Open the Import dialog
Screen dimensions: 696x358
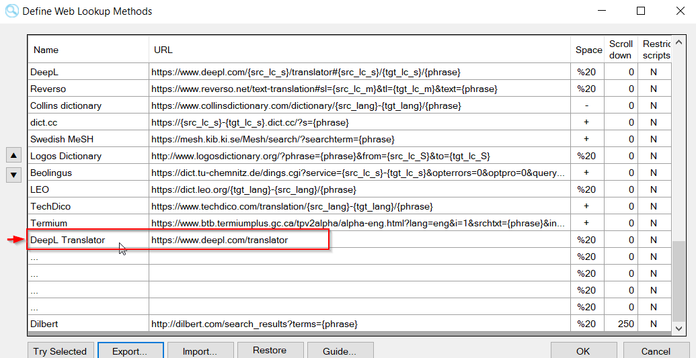pos(200,351)
